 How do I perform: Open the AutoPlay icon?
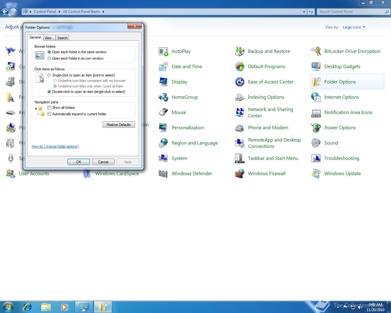(x=163, y=51)
